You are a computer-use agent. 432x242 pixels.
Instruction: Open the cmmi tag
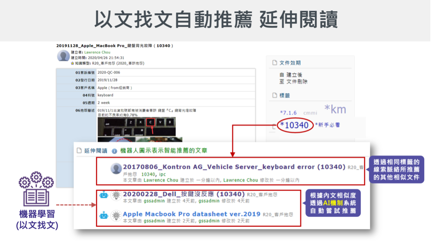(x=310, y=113)
